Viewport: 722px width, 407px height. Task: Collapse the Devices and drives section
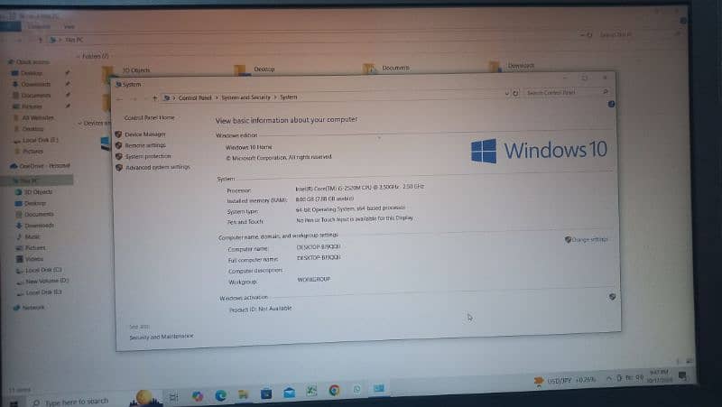click(x=80, y=122)
